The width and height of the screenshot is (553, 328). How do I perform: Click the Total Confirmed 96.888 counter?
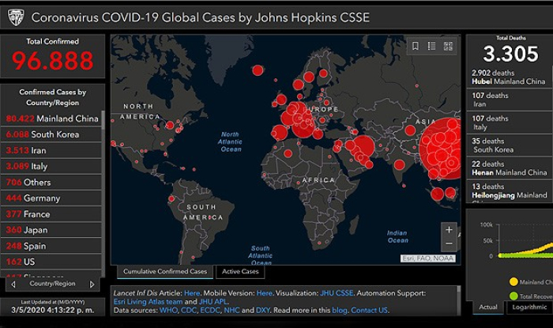[x=53, y=61]
